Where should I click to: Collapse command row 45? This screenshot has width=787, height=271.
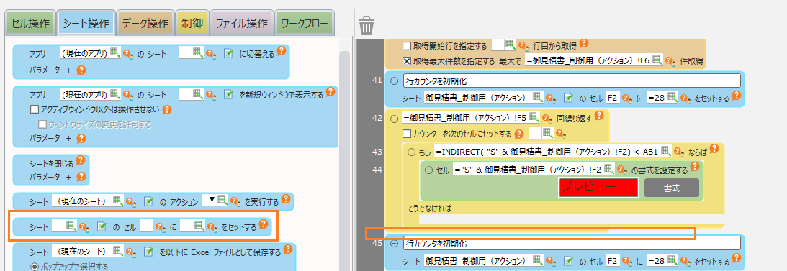tap(394, 244)
